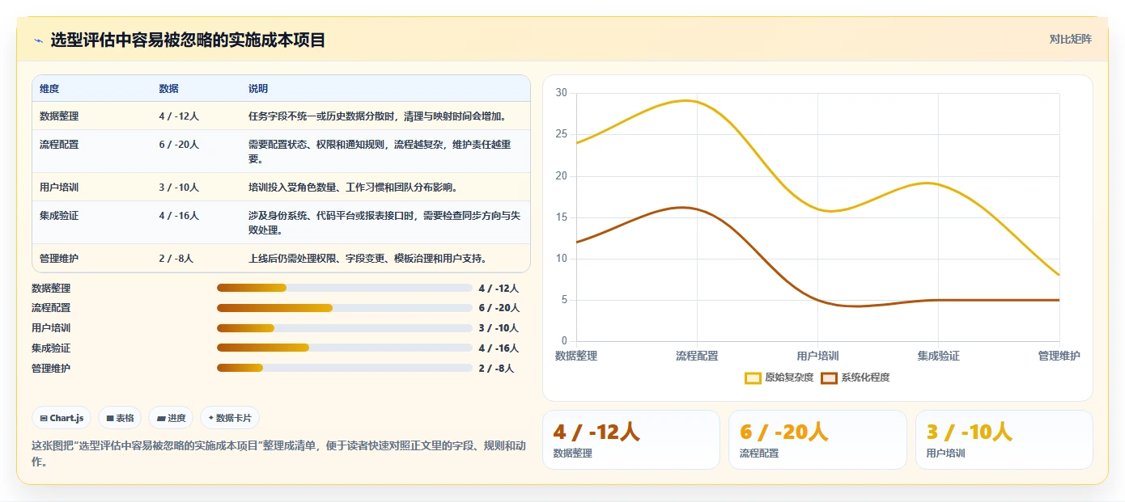Click the 数据整理 label on the chart x-axis
Viewport: 1125px width, 502px height.
(576, 356)
